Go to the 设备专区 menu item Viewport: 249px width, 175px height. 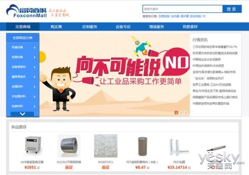pyautogui.click(x=123, y=27)
